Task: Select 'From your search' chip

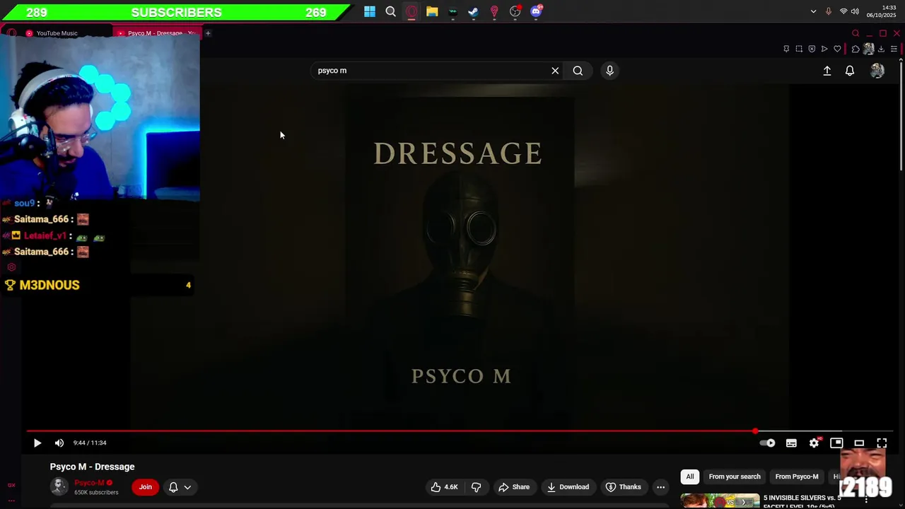Action: pyautogui.click(x=735, y=476)
